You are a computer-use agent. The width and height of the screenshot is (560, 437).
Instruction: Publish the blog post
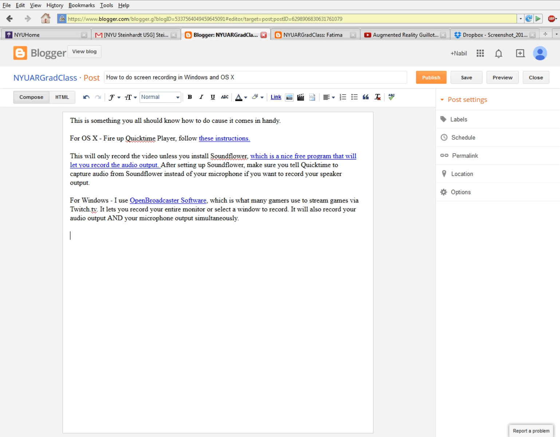431,77
